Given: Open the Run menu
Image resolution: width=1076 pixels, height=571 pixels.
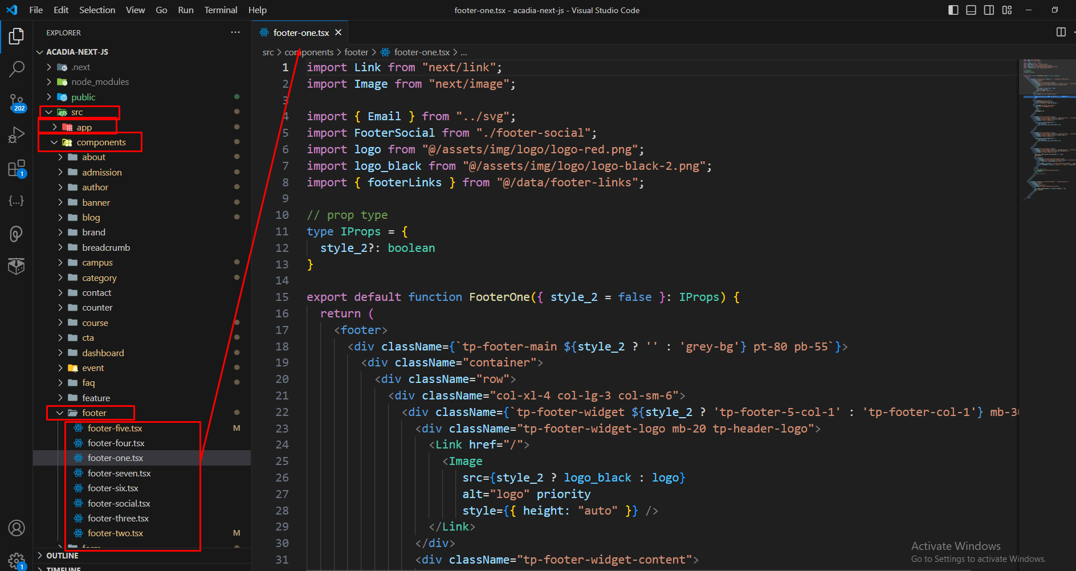Looking at the screenshot, I should pyautogui.click(x=186, y=10).
